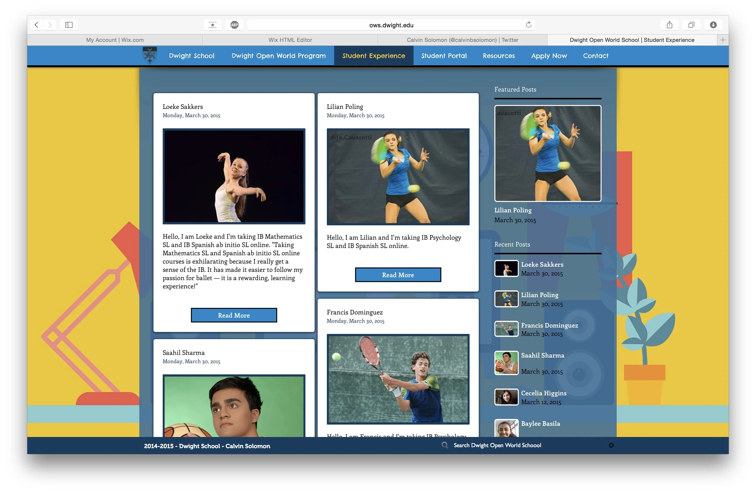Click Loeke Sakkers thumbnail in Recent Posts
This screenshot has height=493, width=756.
[506, 268]
